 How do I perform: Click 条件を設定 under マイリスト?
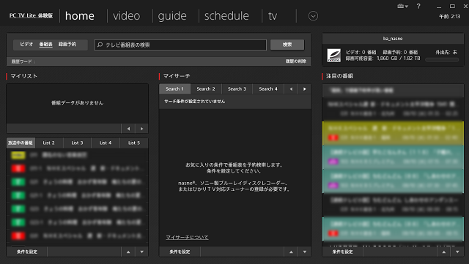tap(27, 252)
